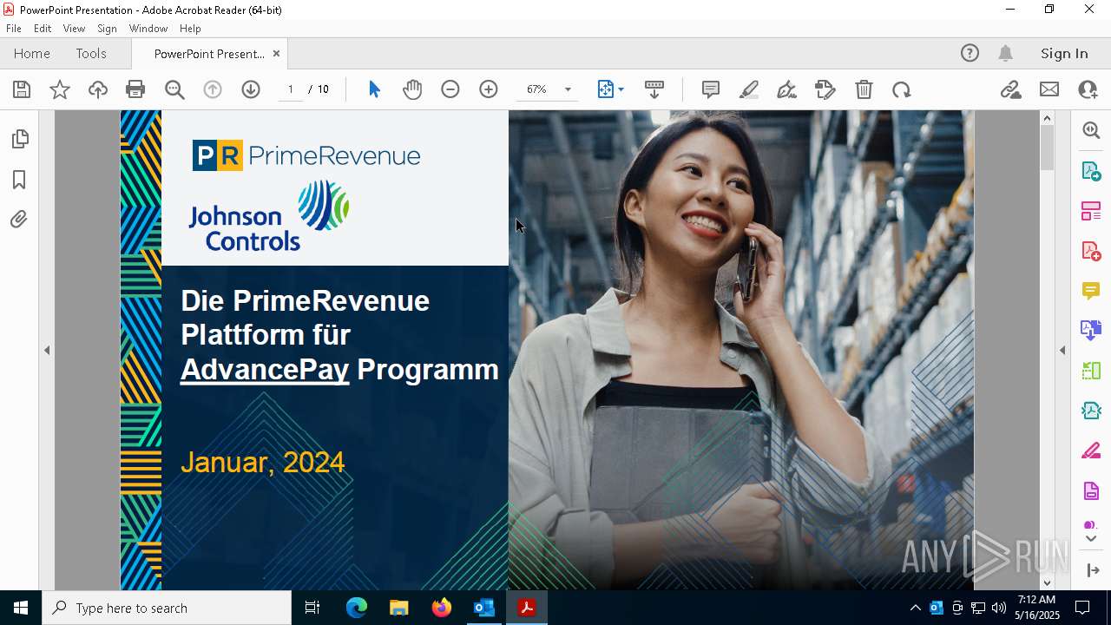Screen dimensions: 1111x625
Task: Click the Delete trash icon
Action: point(864,89)
